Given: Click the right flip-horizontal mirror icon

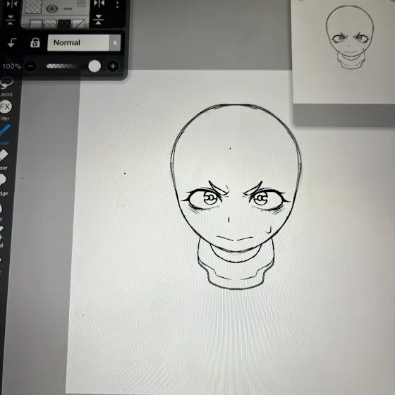Looking at the screenshot, I should coord(99,4).
